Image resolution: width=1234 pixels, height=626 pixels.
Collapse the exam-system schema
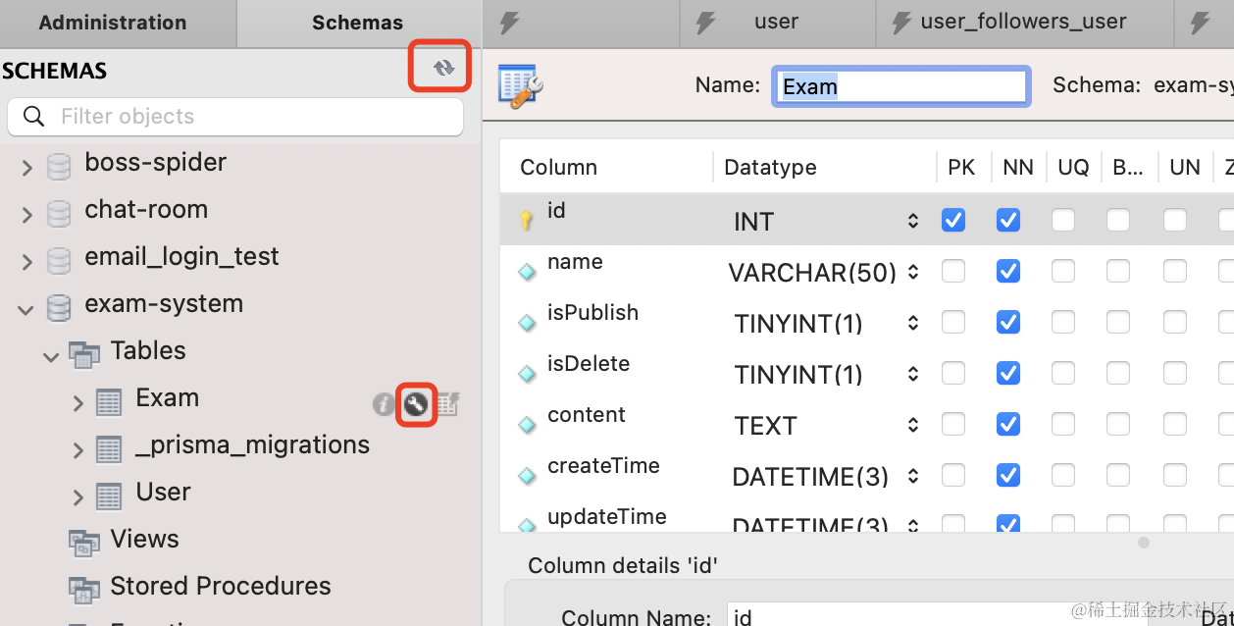pos(26,309)
